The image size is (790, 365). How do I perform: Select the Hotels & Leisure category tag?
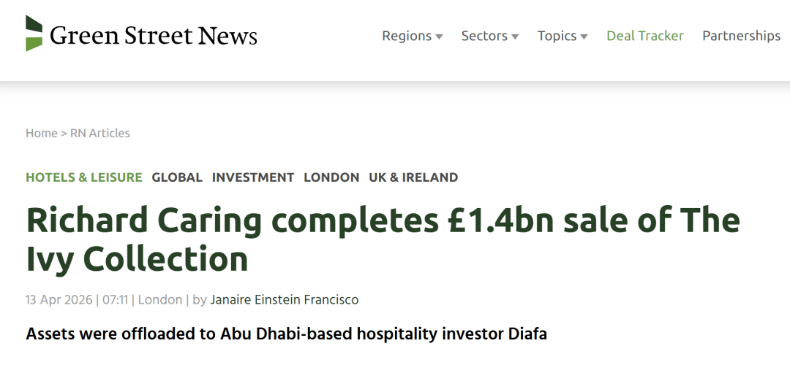(84, 177)
